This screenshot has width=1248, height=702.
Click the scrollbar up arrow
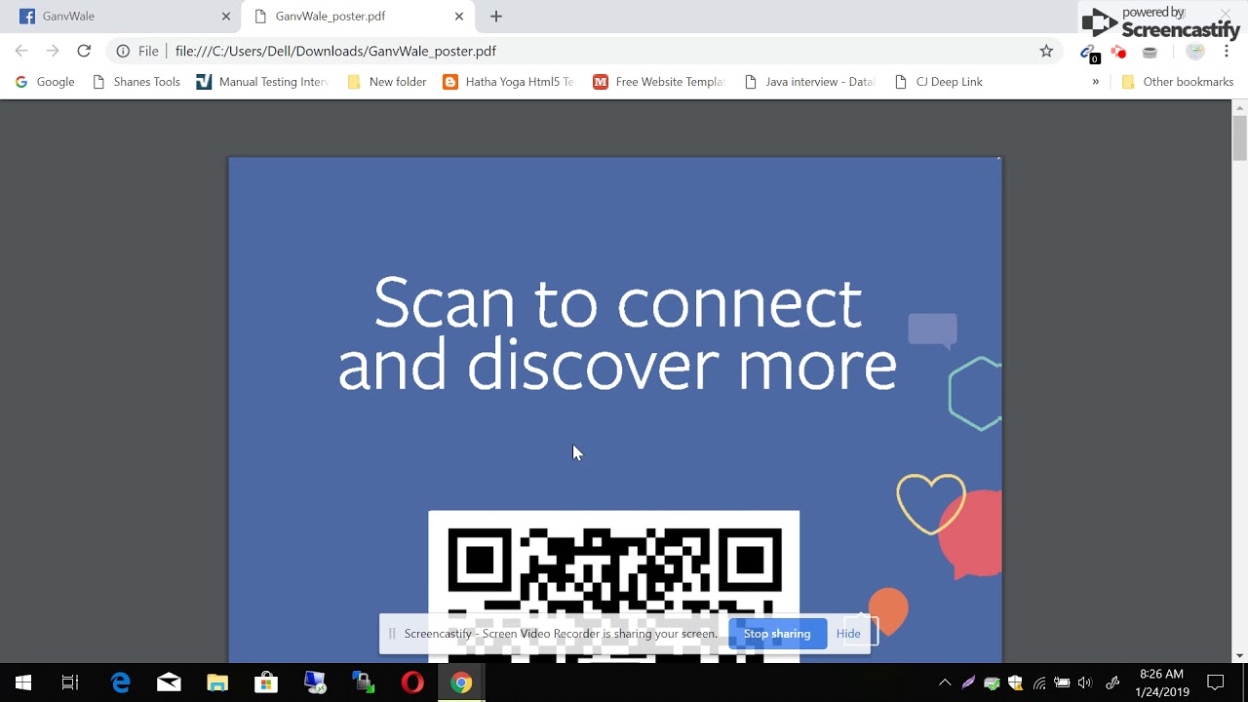coord(1240,107)
